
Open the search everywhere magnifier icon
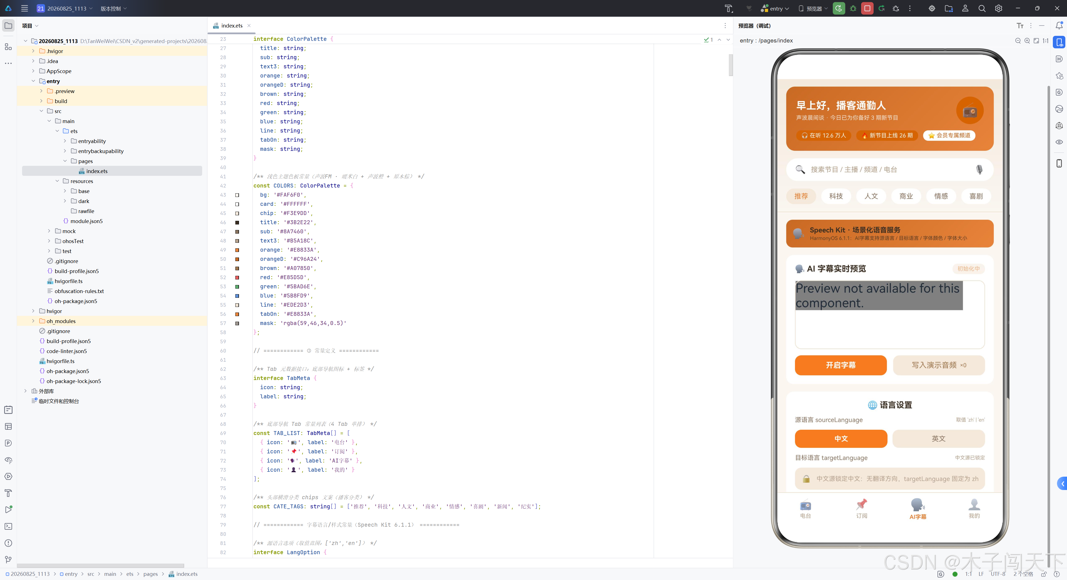pyautogui.click(x=982, y=8)
